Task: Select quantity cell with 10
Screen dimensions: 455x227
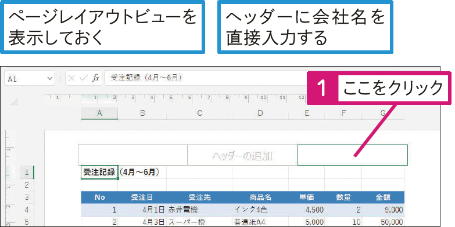Action: 343,222
